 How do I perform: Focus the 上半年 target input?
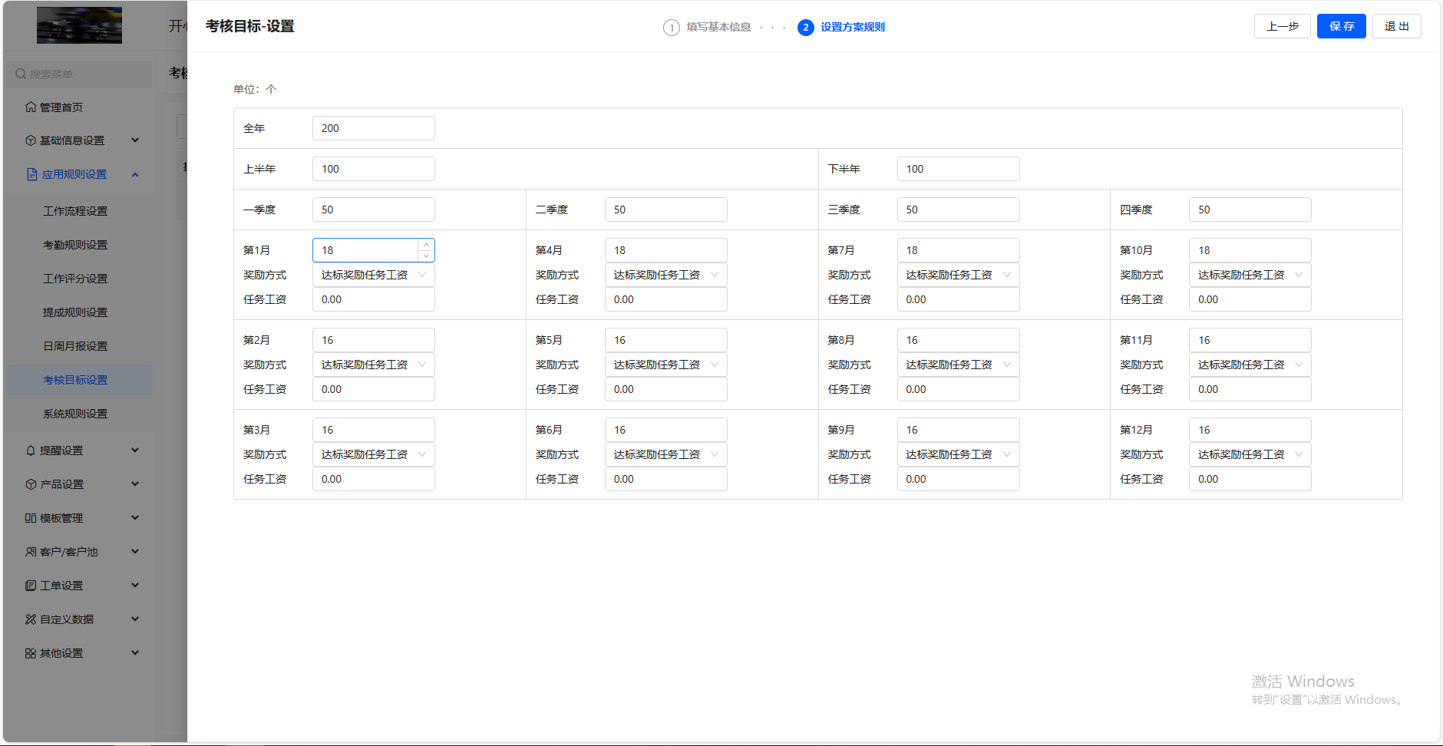(374, 169)
